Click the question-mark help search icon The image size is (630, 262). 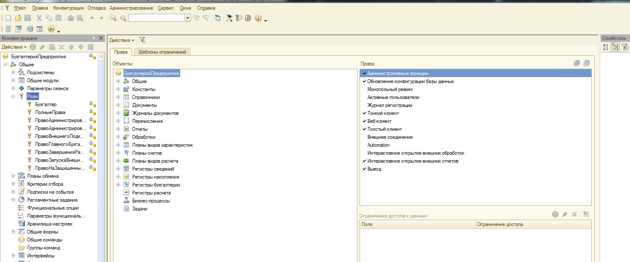coord(239,18)
